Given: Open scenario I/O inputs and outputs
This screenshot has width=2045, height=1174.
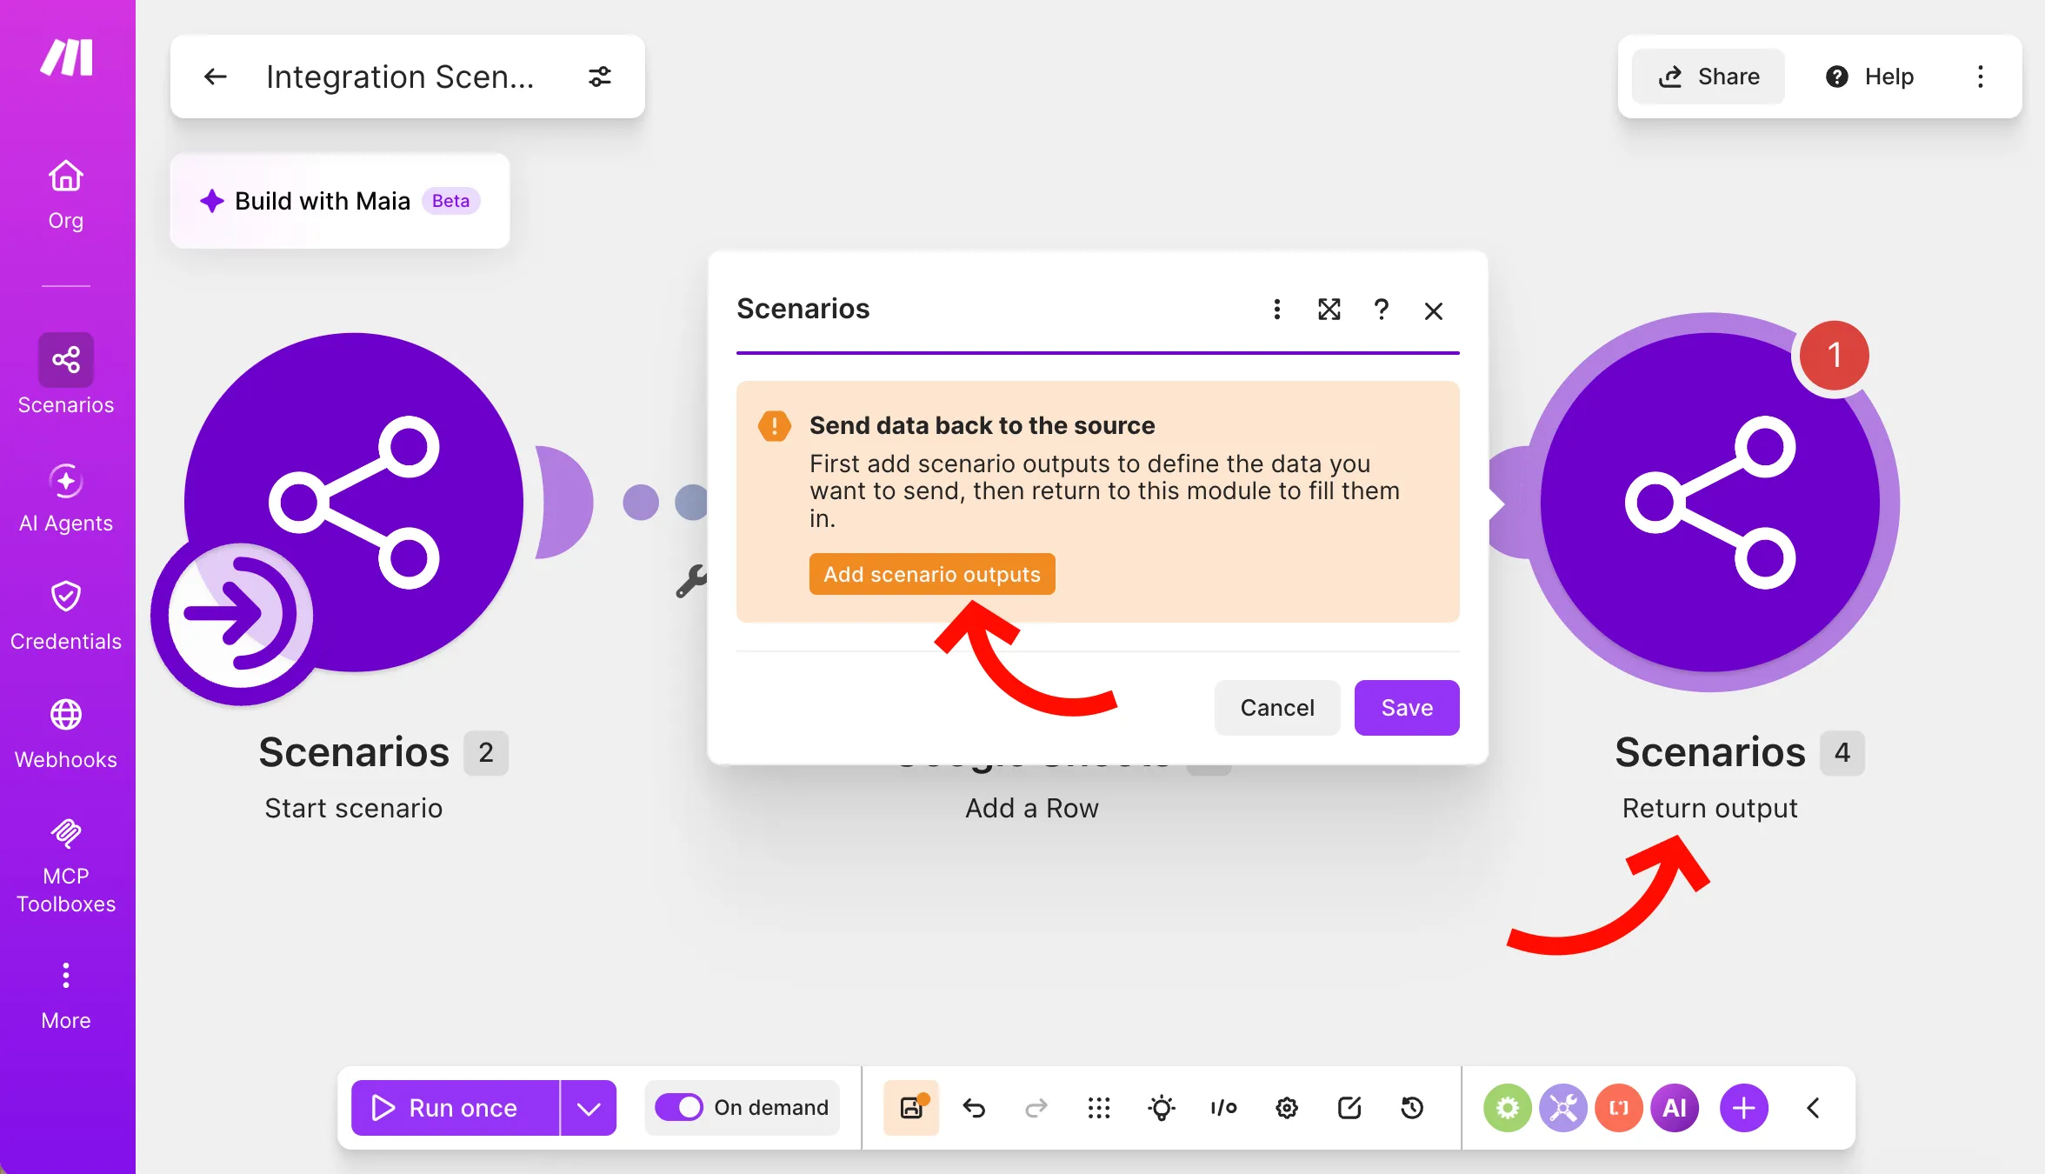Looking at the screenshot, I should pyautogui.click(x=1224, y=1108).
